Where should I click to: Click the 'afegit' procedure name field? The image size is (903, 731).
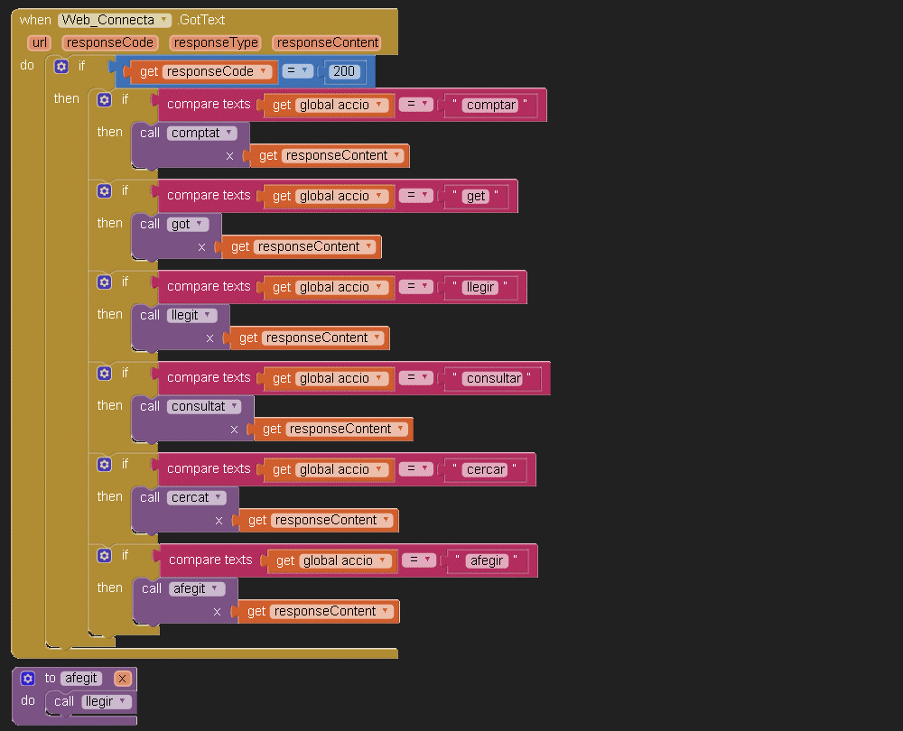(82, 679)
